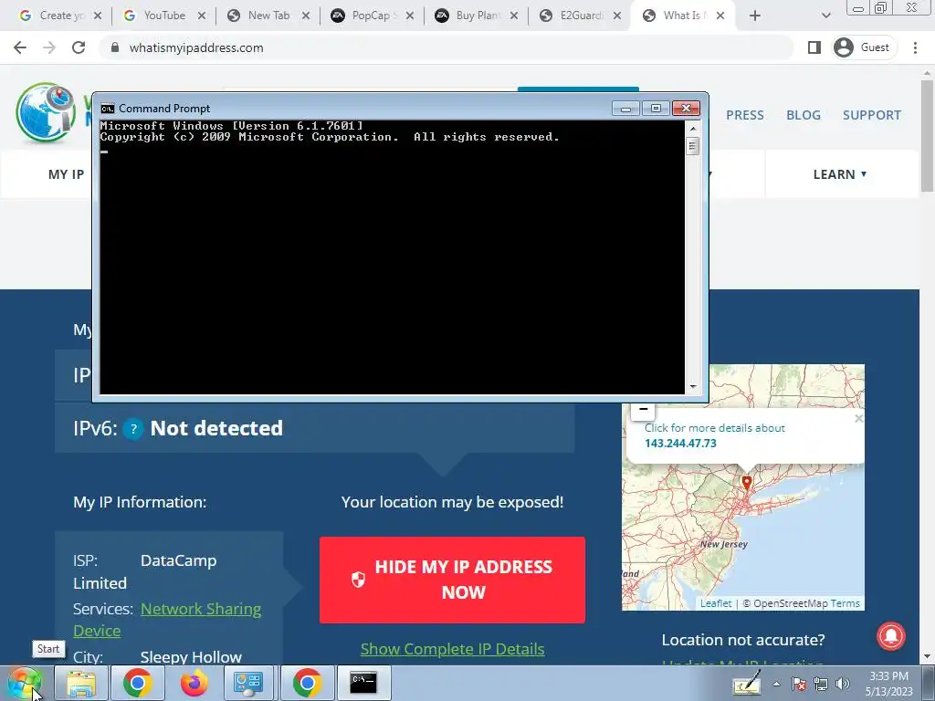Close the PopCap tab
Viewport: 935px width, 701px height.
(x=410, y=16)
